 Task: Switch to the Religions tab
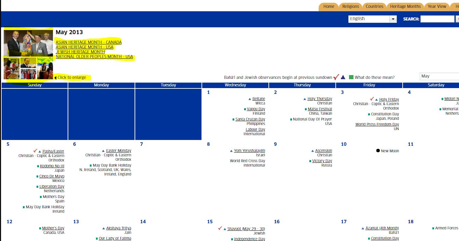350,6
